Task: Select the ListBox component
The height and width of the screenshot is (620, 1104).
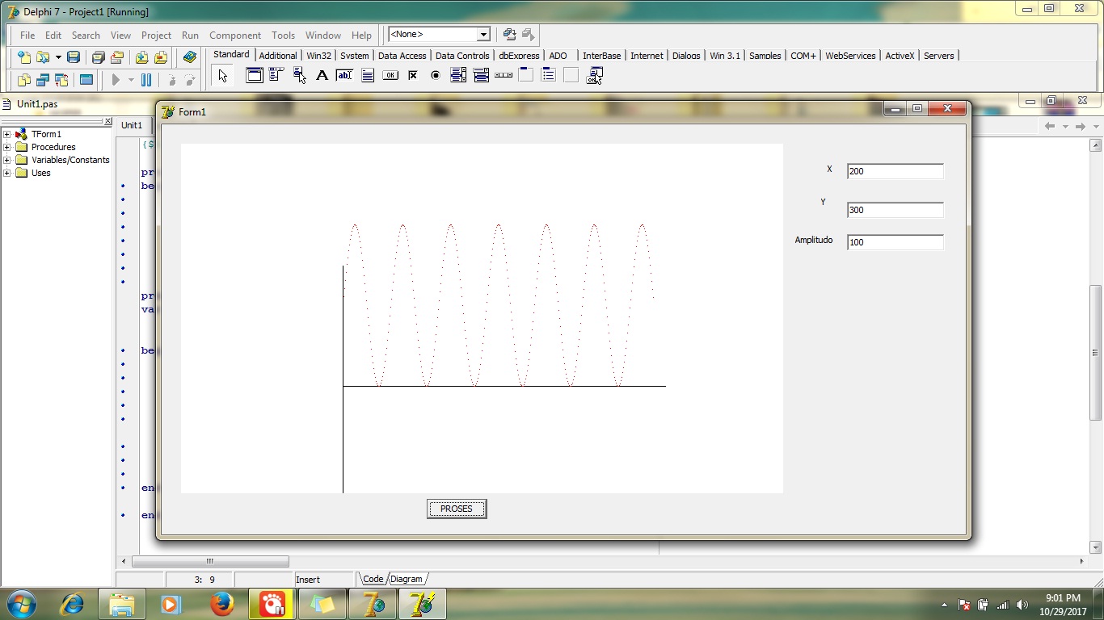Action: (458, 75)
